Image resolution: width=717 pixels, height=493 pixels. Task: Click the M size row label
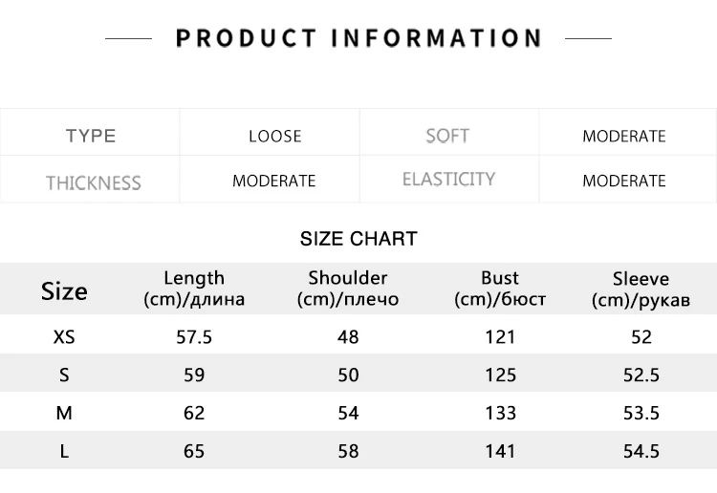click(x=64, y=413)
